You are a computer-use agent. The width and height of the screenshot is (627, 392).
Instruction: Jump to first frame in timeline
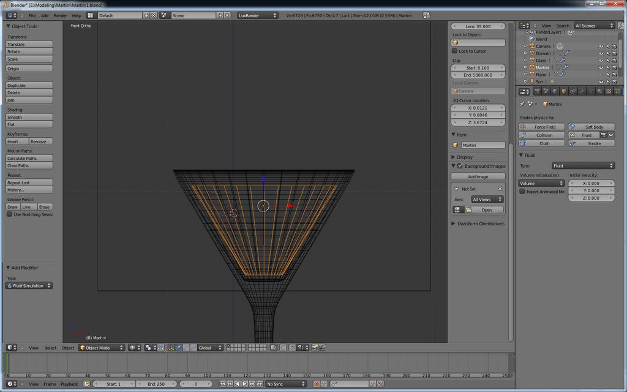(222, 384)
